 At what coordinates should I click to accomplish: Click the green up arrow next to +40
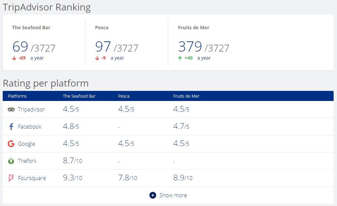click(x=180, y=58)
